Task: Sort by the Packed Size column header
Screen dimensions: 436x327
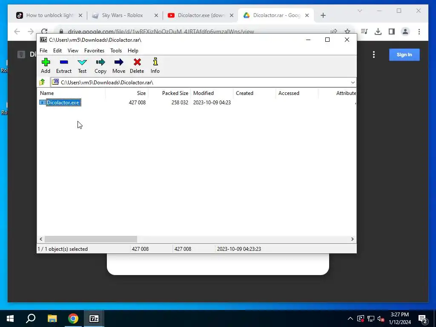Action: pos(169,93)
